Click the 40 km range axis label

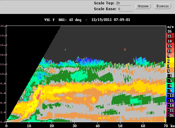(x=97, y=126)
